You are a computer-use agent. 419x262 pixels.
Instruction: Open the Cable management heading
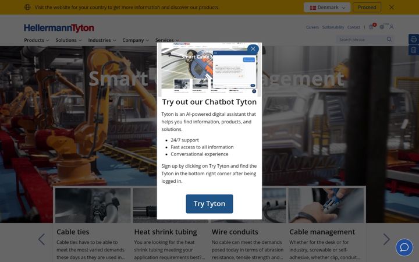point(322,232)
